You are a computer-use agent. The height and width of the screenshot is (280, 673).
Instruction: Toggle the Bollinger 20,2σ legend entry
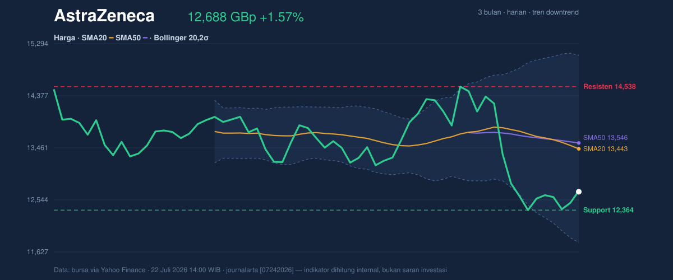181,38
